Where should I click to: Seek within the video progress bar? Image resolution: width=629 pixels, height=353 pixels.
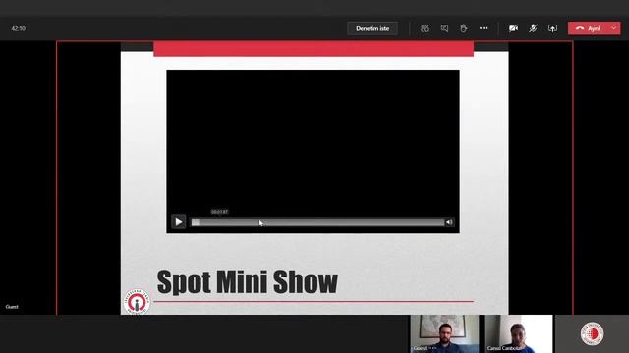(318, 223)
